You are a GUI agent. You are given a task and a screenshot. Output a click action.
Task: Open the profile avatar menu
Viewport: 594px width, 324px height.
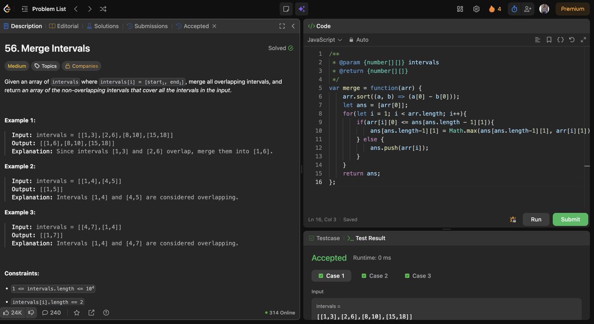coord(544,9)
